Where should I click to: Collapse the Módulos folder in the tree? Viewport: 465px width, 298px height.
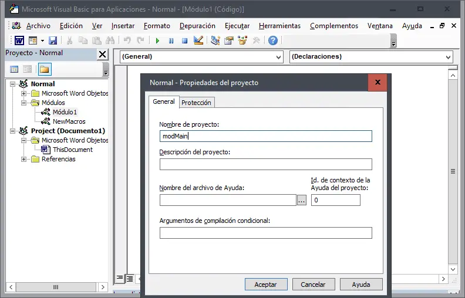pos(23,103)
